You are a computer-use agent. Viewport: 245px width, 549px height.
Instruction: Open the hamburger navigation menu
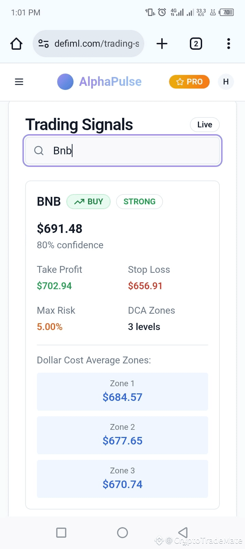[x=19, y=82]
